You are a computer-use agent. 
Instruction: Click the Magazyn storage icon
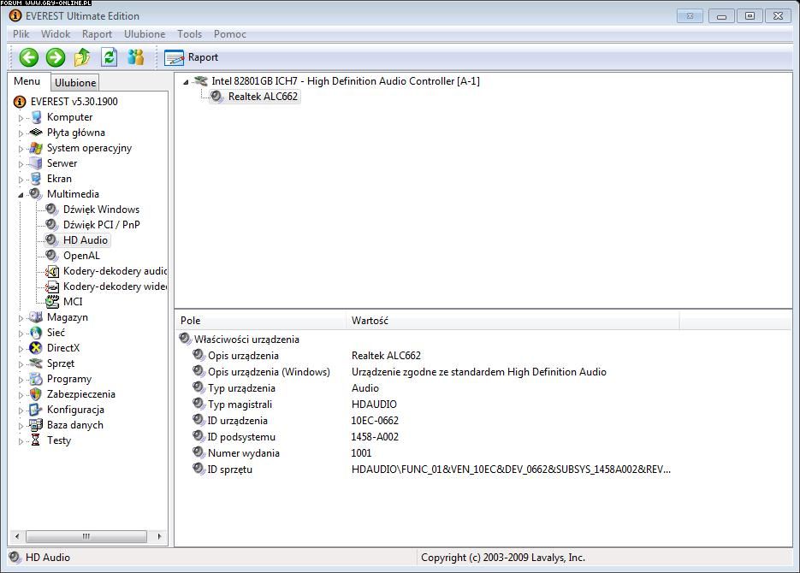pyautogui.click(x=36, y=317)
